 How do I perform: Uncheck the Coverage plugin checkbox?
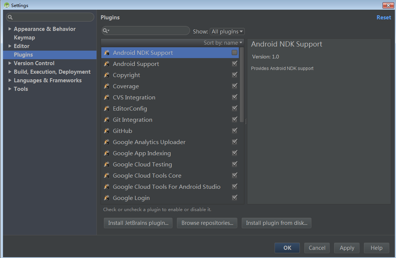pos(234,86)
